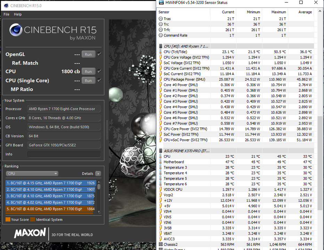Click the OS field Windows 8, 64 Bit

point(64,127)
